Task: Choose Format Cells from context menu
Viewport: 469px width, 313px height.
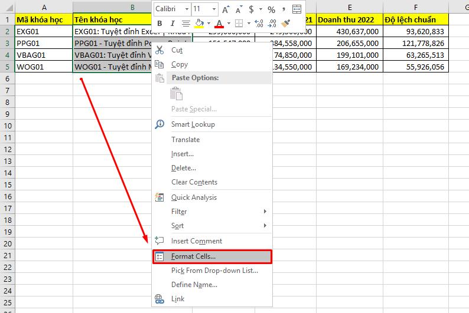Action: coord(193,256)
